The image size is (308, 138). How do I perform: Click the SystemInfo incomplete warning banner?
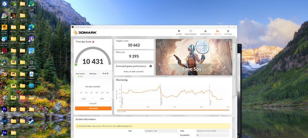coord(153,126)
